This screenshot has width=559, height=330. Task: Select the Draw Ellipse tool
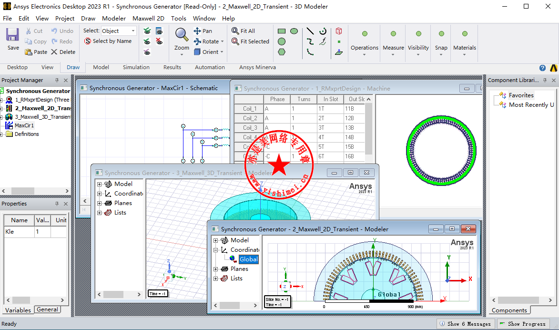(x=294, y=31)
